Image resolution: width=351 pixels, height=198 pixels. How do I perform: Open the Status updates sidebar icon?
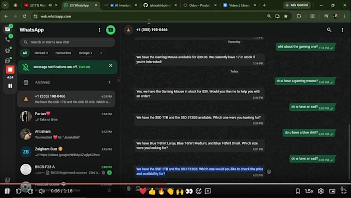click(7, 51)
